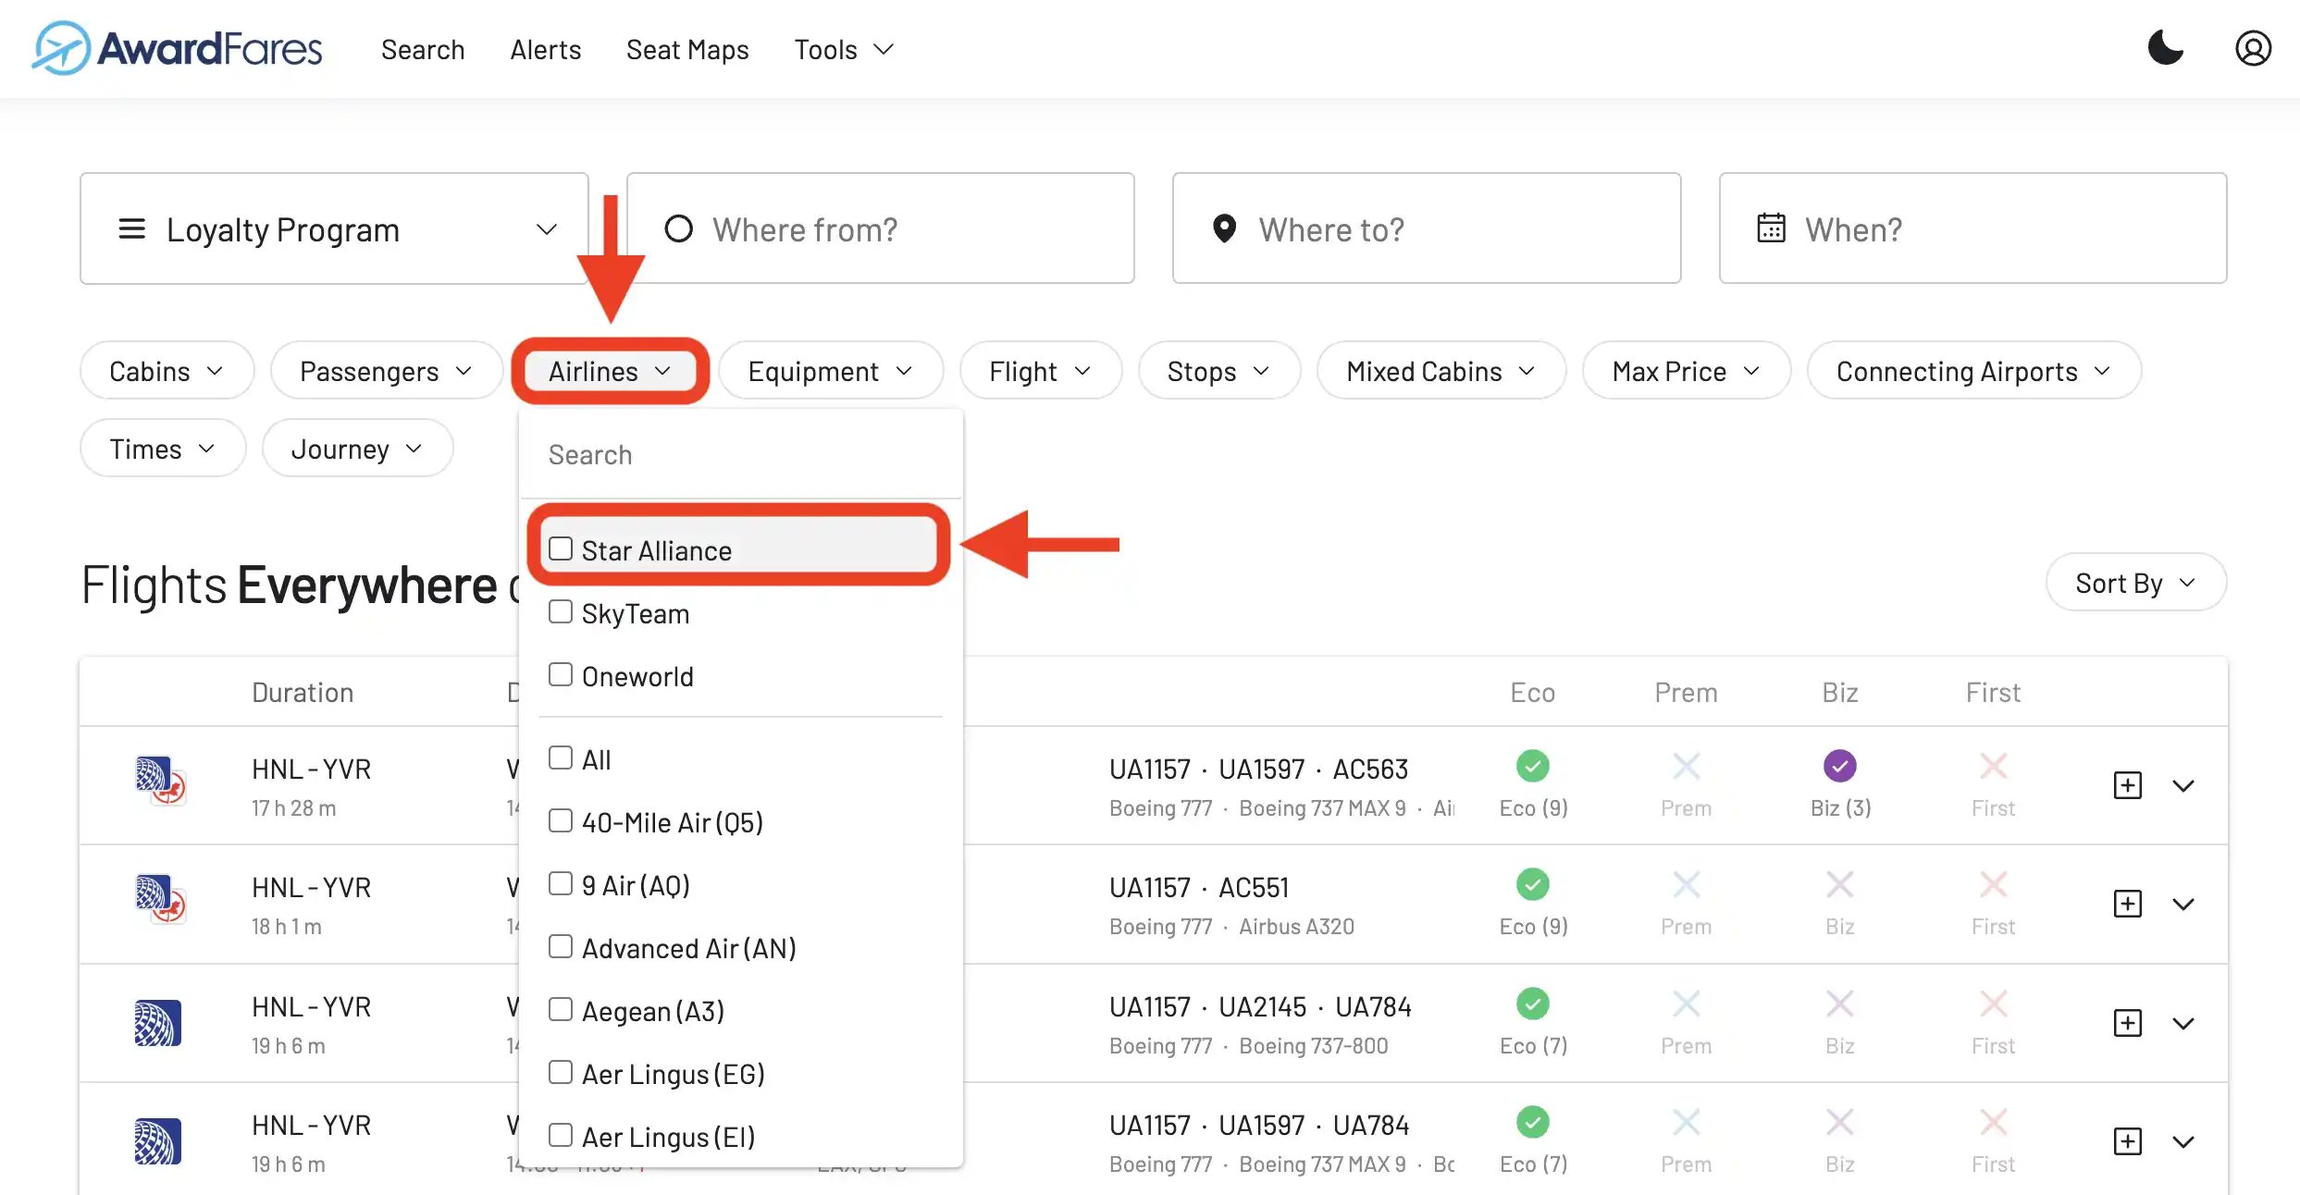
Task: Click Eco (7) availability icon in UA1157 UA2145 UA784 row
Action: click(1533, 1004)
